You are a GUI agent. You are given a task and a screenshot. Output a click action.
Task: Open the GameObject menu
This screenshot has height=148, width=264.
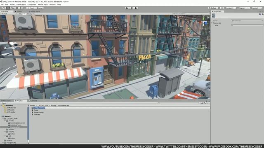point(21,5)
